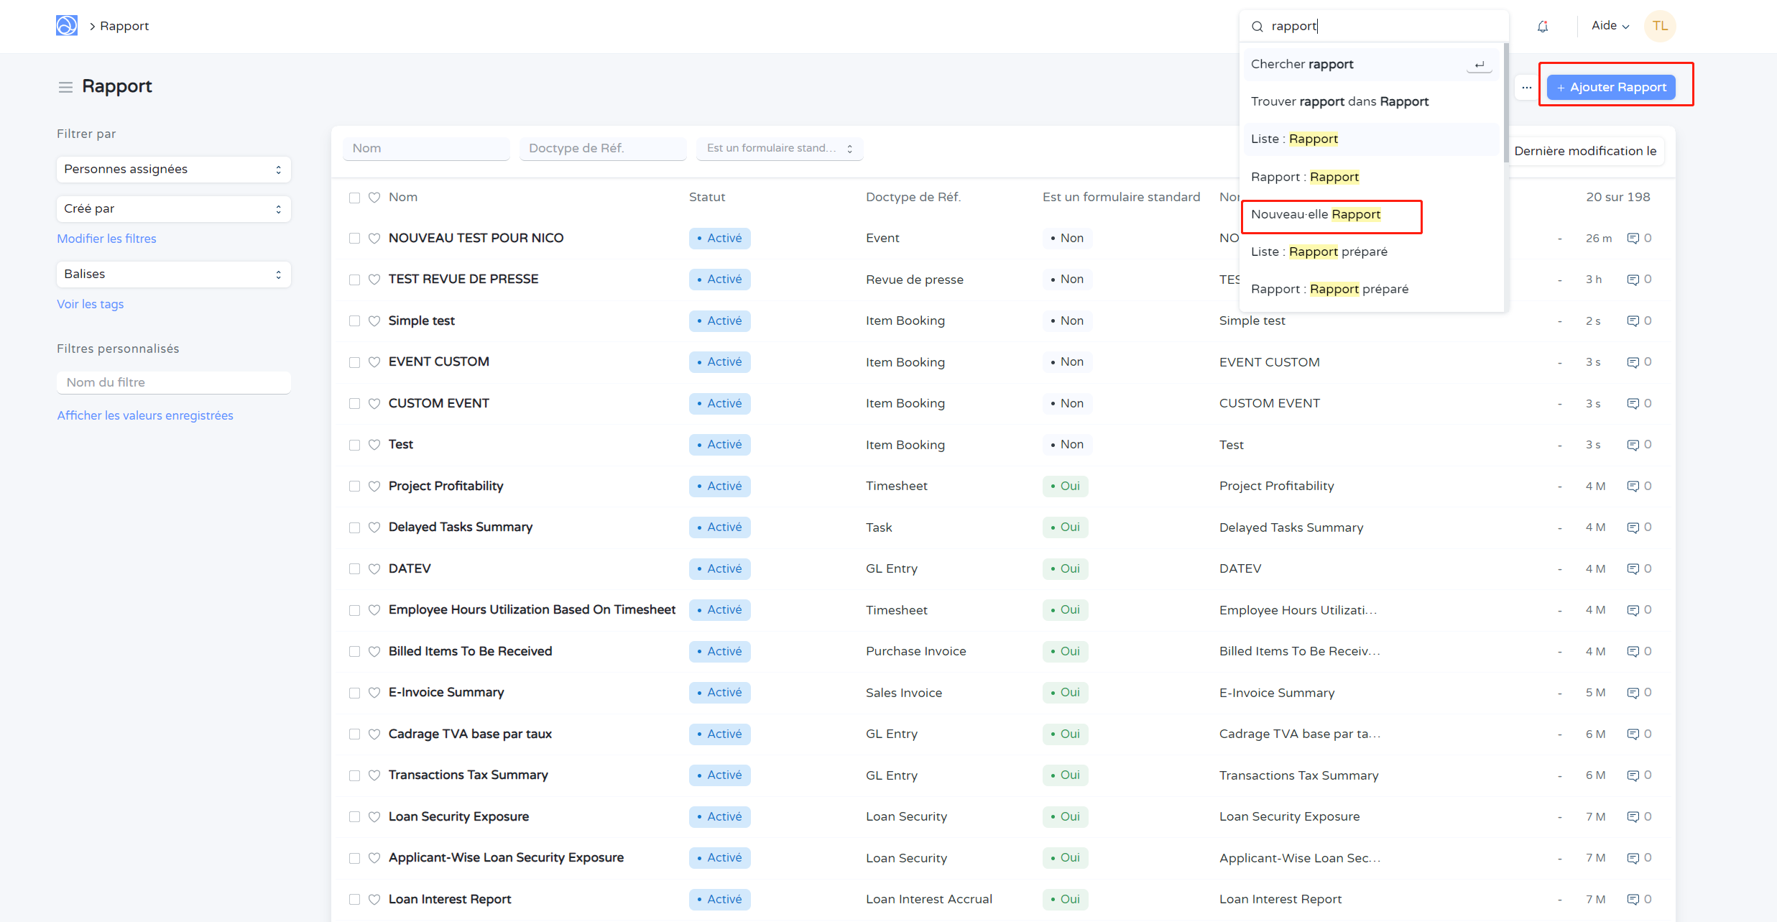Click the Ajouter Rapport button
Viewport: 1777px width, 922px height.
coord(1611,87)
